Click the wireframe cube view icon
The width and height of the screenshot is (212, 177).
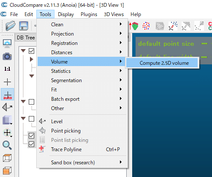(7, 158)
